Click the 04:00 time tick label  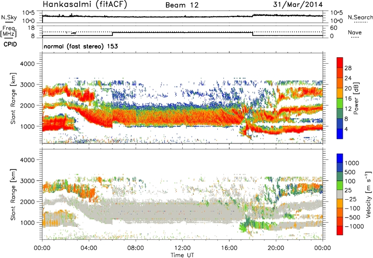coord(89,248)
